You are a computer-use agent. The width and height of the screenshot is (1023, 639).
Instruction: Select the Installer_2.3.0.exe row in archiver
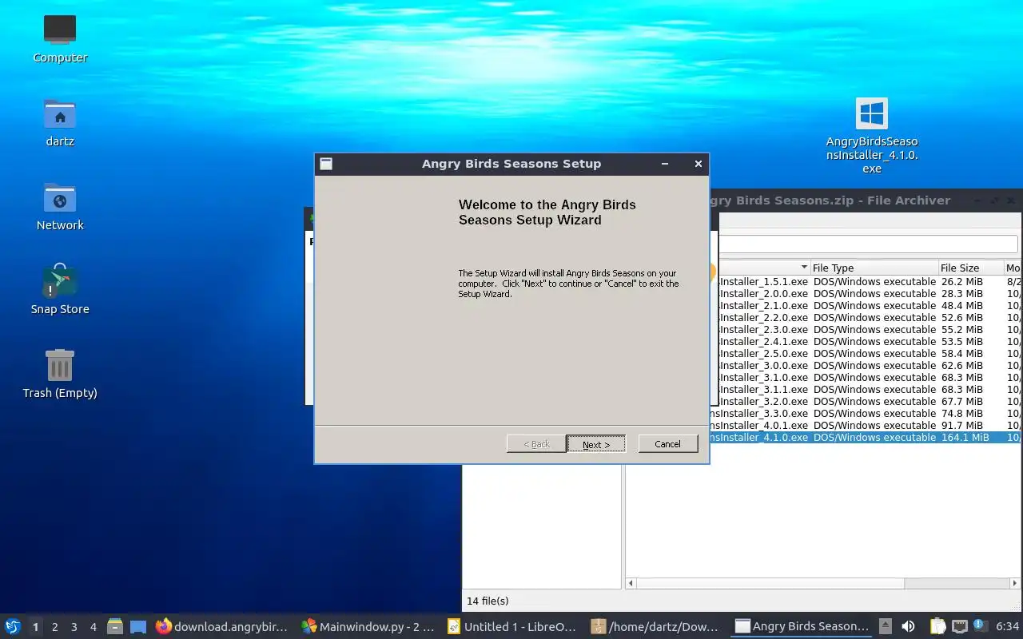[870, 329]
